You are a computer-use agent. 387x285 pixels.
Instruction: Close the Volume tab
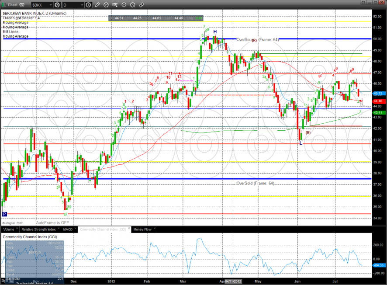point(17,229)
